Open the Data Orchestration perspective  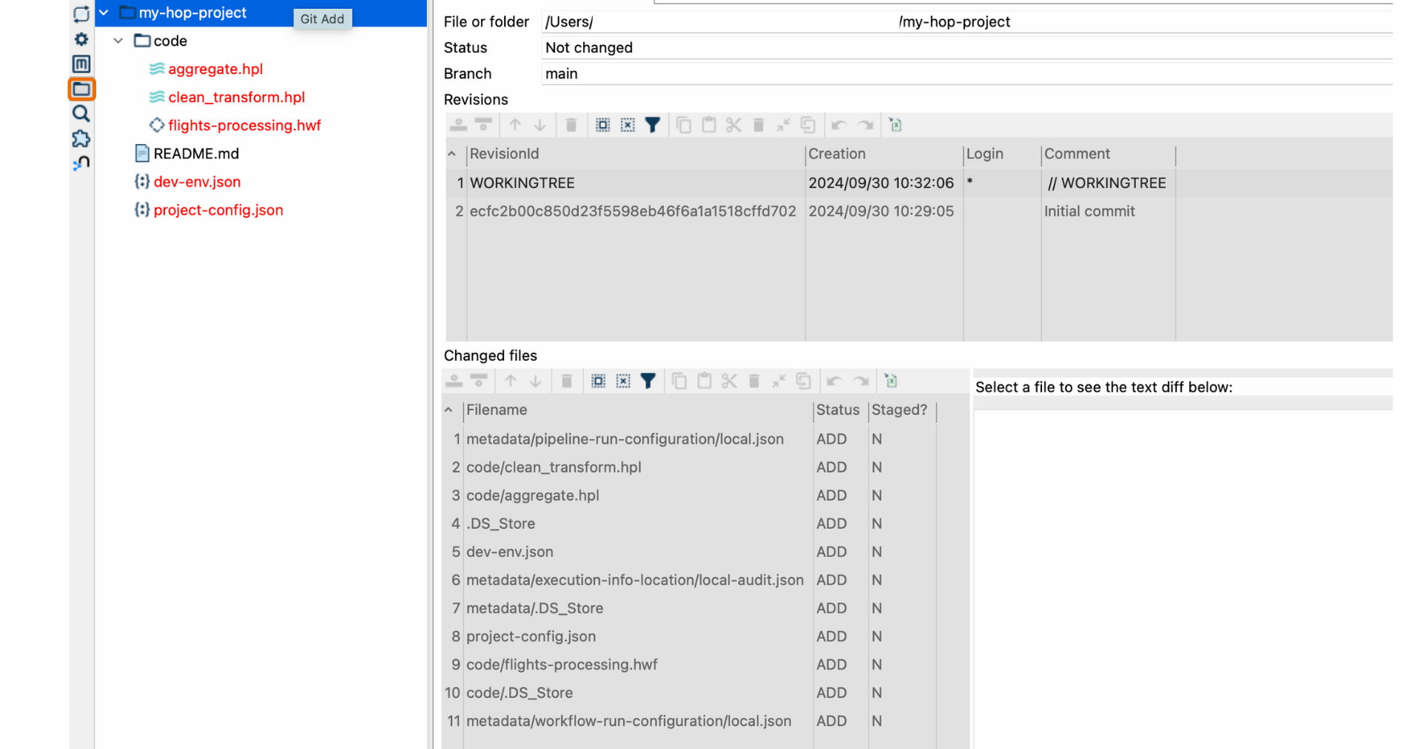tap(81, 13)
